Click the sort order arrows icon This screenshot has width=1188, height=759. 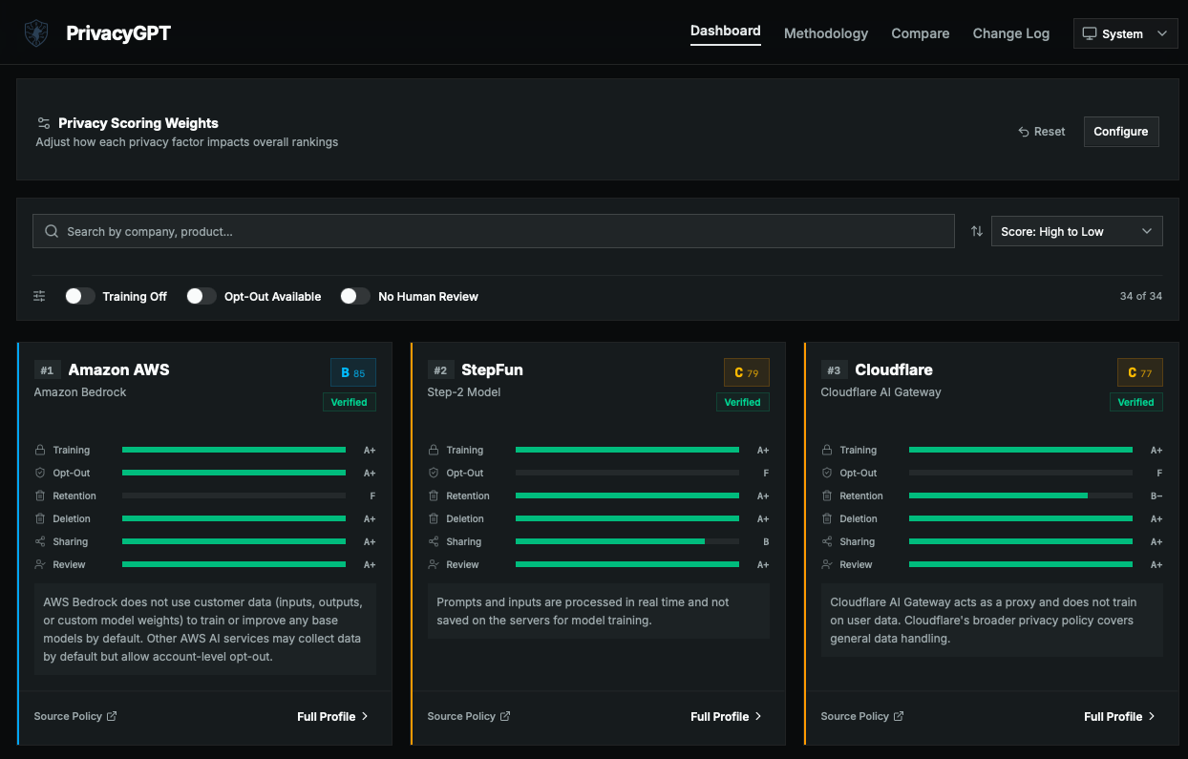[977, 231]
